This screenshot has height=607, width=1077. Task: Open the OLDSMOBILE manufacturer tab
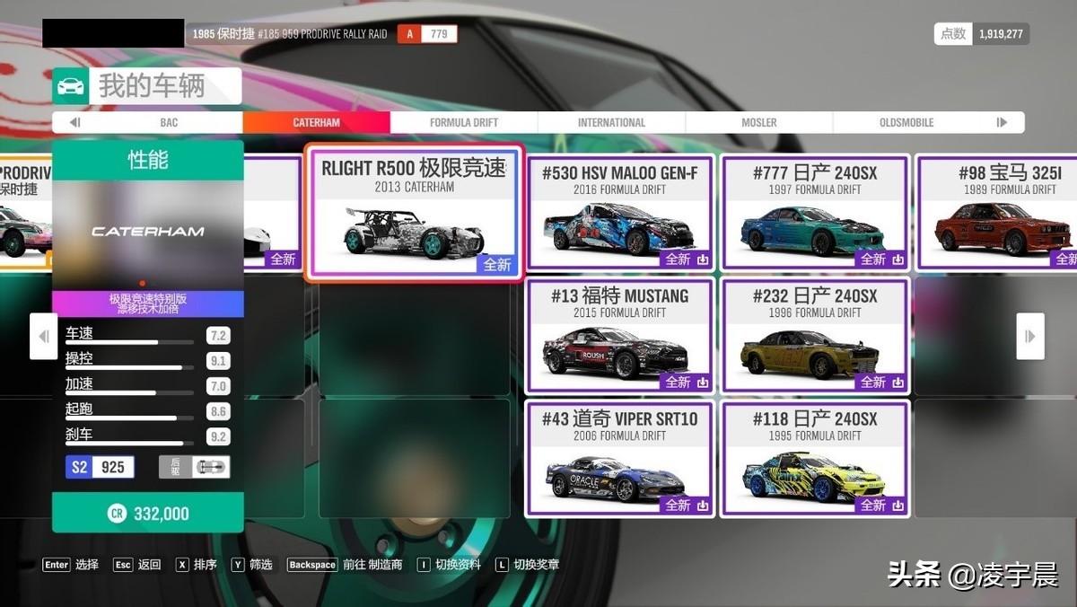[906, 123]
